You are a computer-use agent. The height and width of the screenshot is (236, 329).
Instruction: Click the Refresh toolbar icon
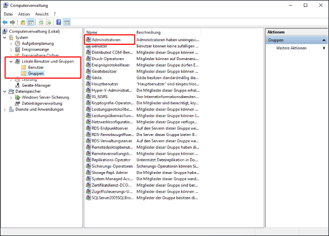tap(41, 22)
